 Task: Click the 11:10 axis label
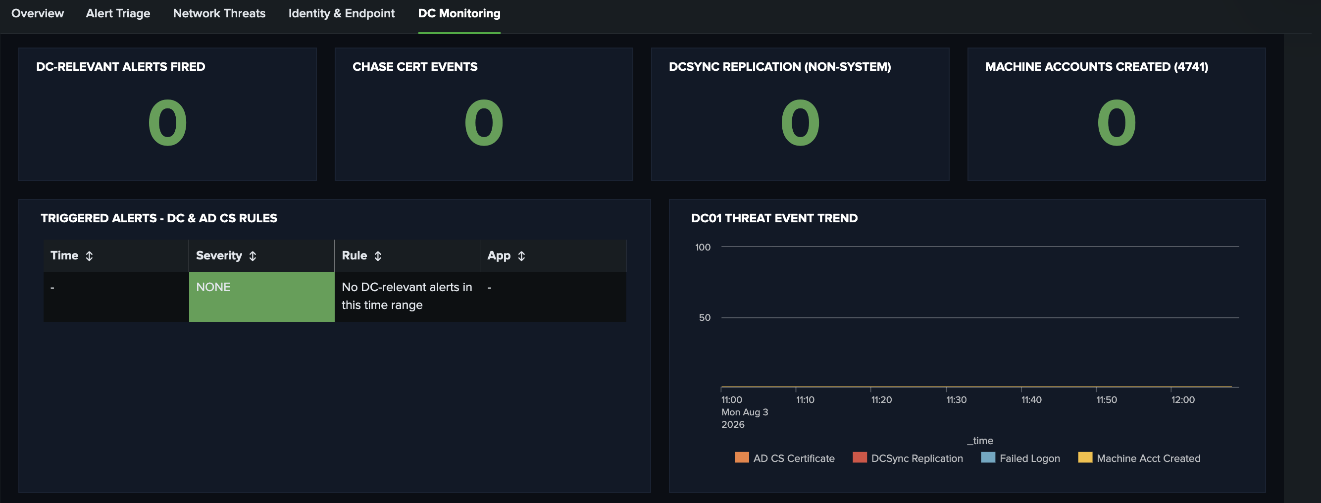[805, 400]
